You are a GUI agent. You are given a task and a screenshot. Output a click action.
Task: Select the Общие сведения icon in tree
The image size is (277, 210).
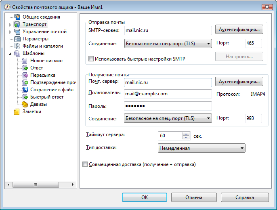[x=17, y=17]
